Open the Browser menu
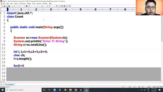The height and width of the screenshot is (92, 163). click(39, 3)
